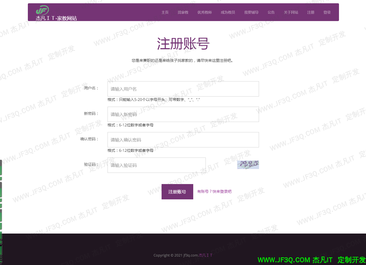Select 成为教员 in the top navigation
The width and height of the screenshot is (366, 265).
228,12
